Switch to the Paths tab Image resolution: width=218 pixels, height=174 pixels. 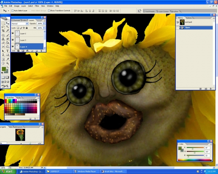[x=24, y=20]
